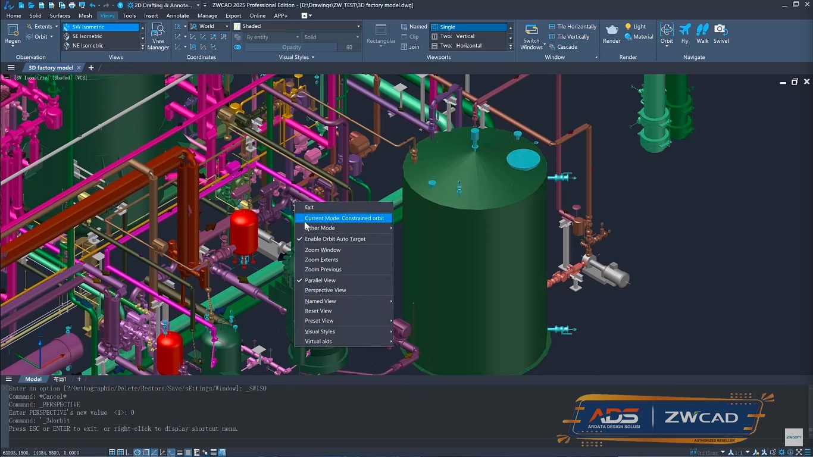Switch to the Annotate ribbon tab

[177, 16]
